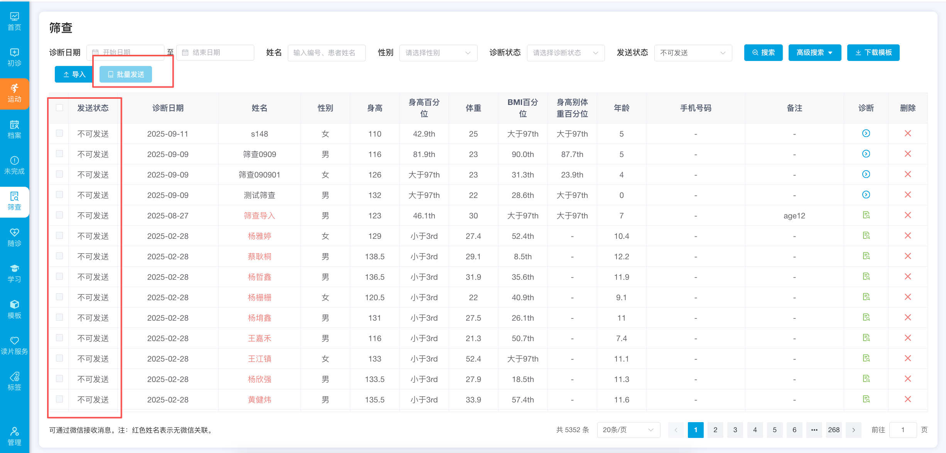Go to 档案 in sidebar
The image size is (946, 453).
click(x=14, y=129)
